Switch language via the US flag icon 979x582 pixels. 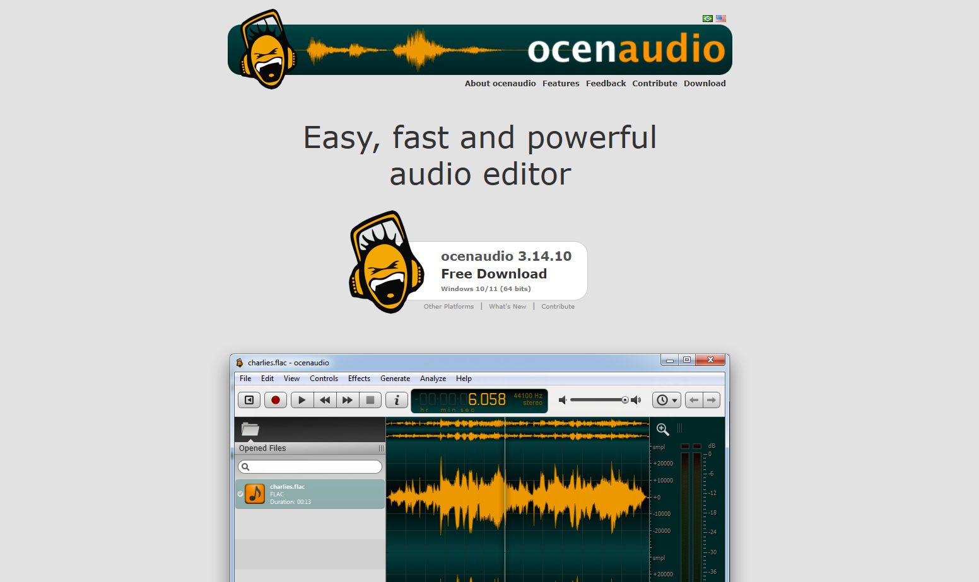click(x=721, y=18)
